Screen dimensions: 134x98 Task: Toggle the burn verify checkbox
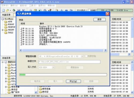pos(86,56)
